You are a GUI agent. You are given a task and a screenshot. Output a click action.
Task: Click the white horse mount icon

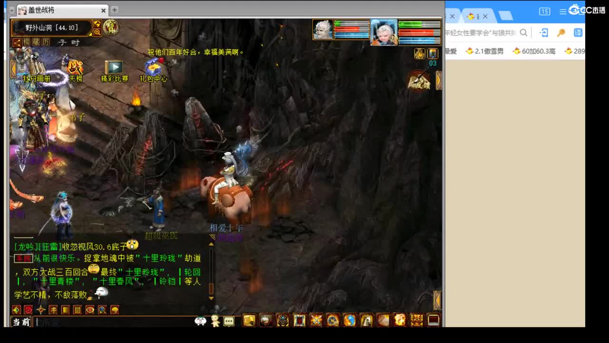pyautogui.click(x=366, y=320)
